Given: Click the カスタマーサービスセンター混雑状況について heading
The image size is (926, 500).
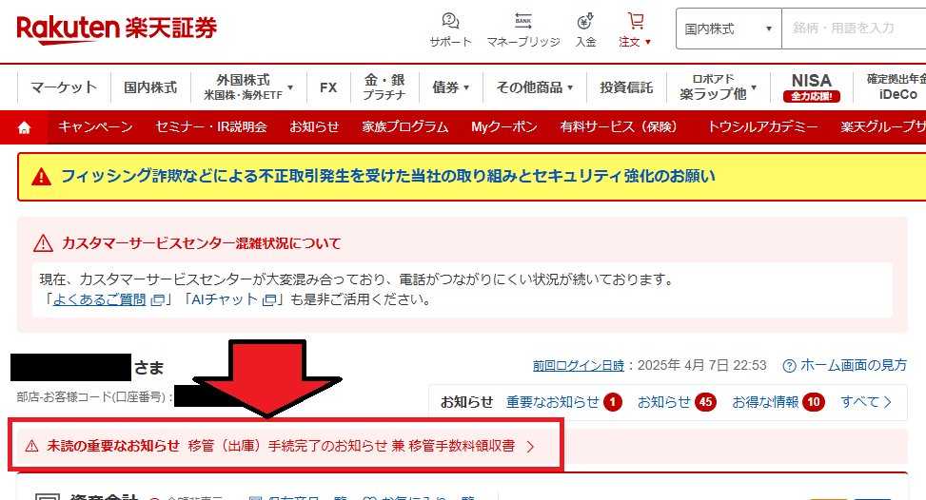Looking at the screenshot, I should click(202, 243).
